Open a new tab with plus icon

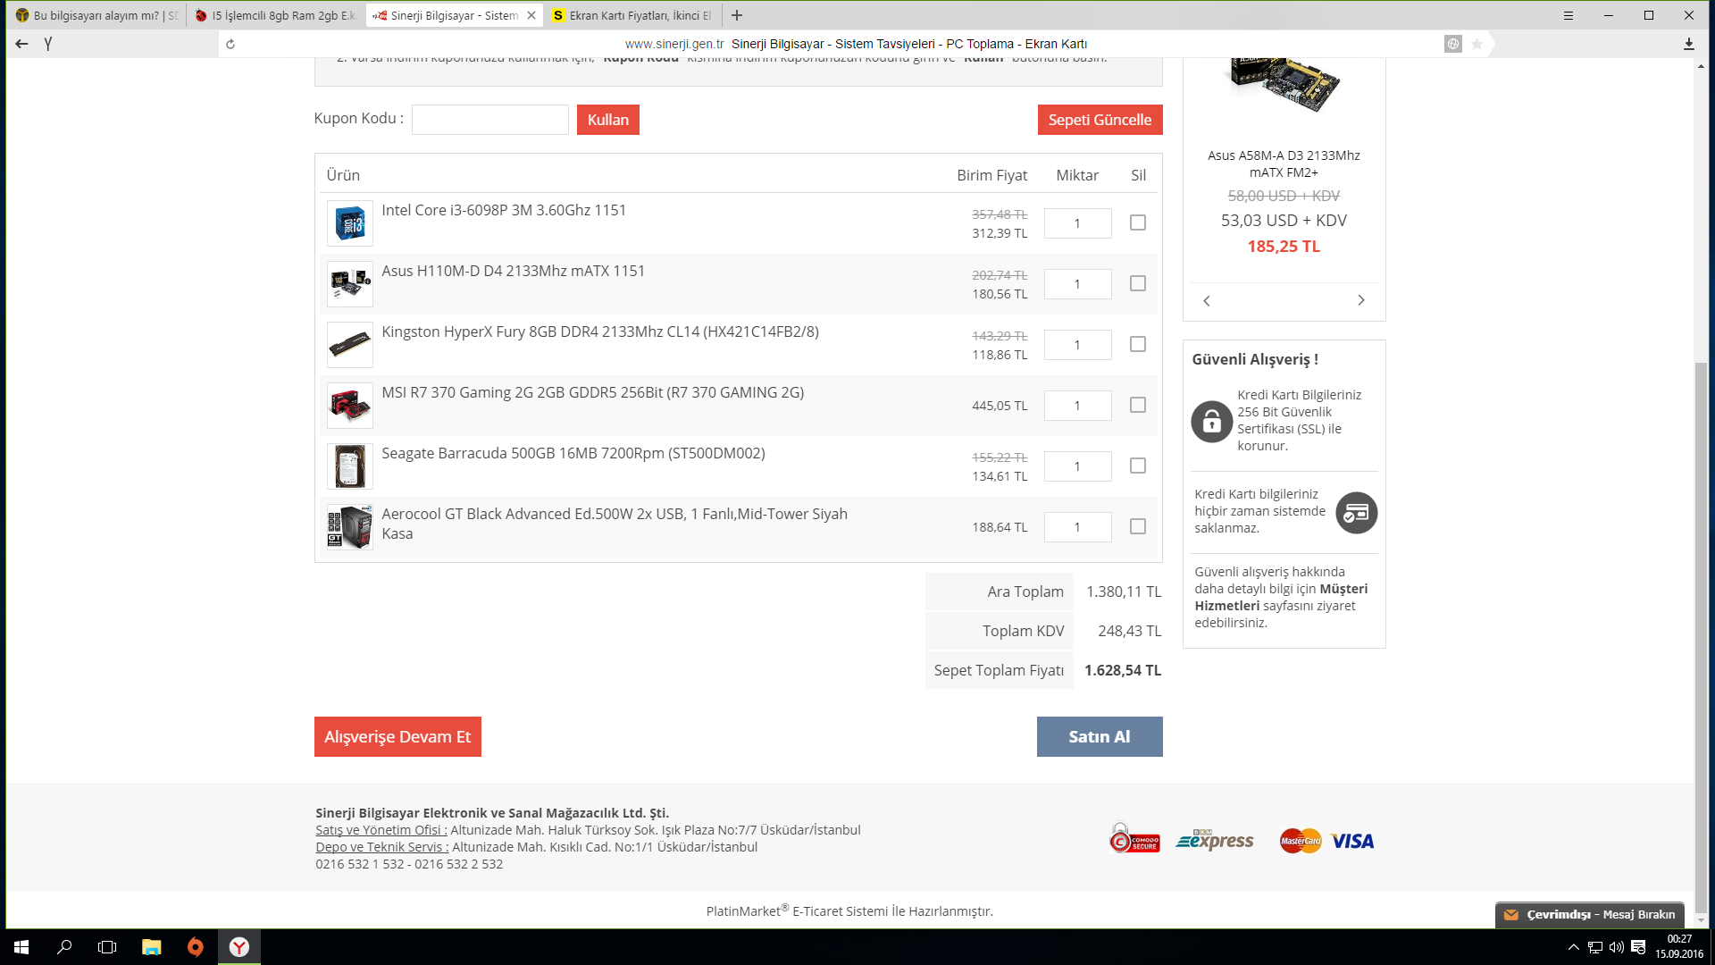pyautogui.click(x=737, y=15)
